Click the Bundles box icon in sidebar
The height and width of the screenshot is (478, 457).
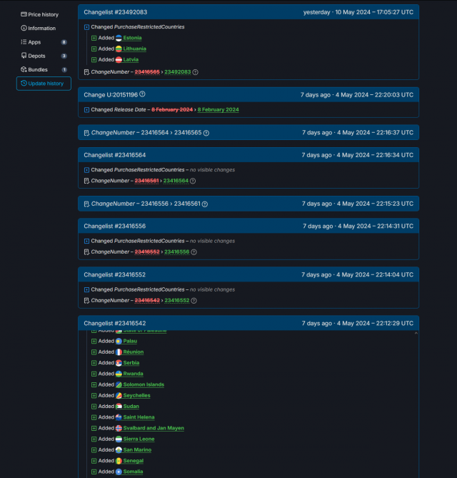pos(24,69)
